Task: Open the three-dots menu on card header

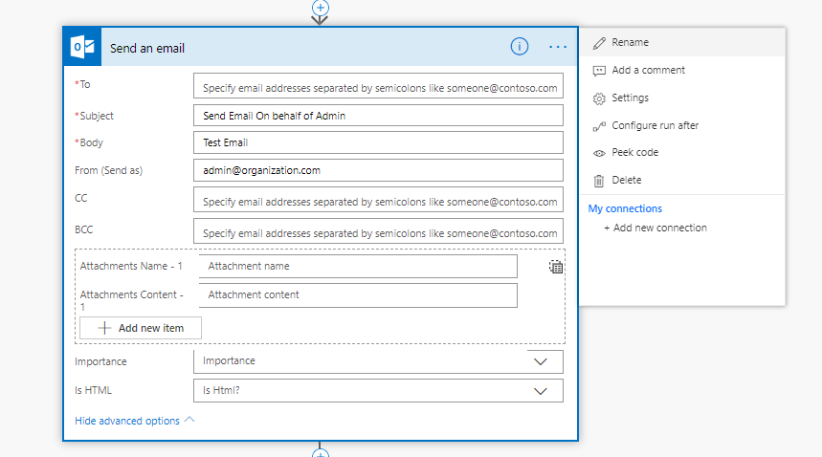Action: [558, 47]
